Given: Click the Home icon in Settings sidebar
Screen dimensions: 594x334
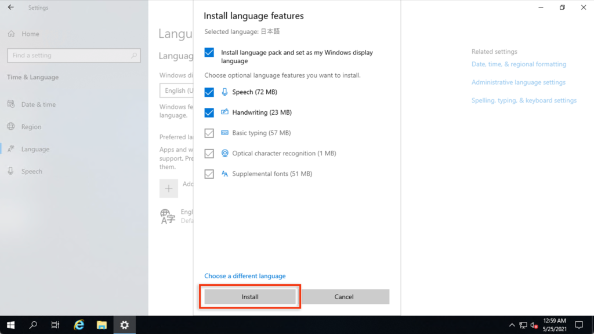Looking at the screenshot, I should (x=12, y=34).
